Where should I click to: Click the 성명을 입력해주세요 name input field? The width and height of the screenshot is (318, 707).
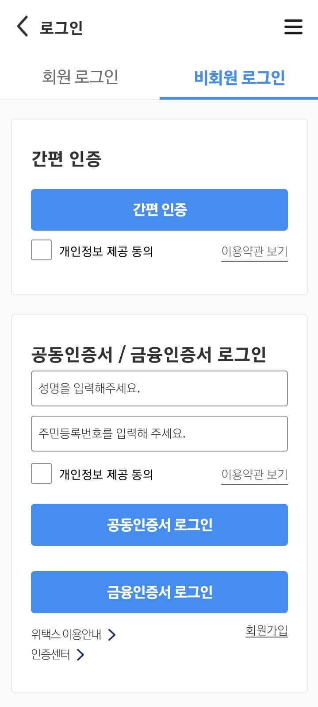coord(159,388)
